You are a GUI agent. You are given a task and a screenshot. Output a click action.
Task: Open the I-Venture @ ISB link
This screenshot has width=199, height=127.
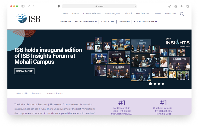(113, 13)
